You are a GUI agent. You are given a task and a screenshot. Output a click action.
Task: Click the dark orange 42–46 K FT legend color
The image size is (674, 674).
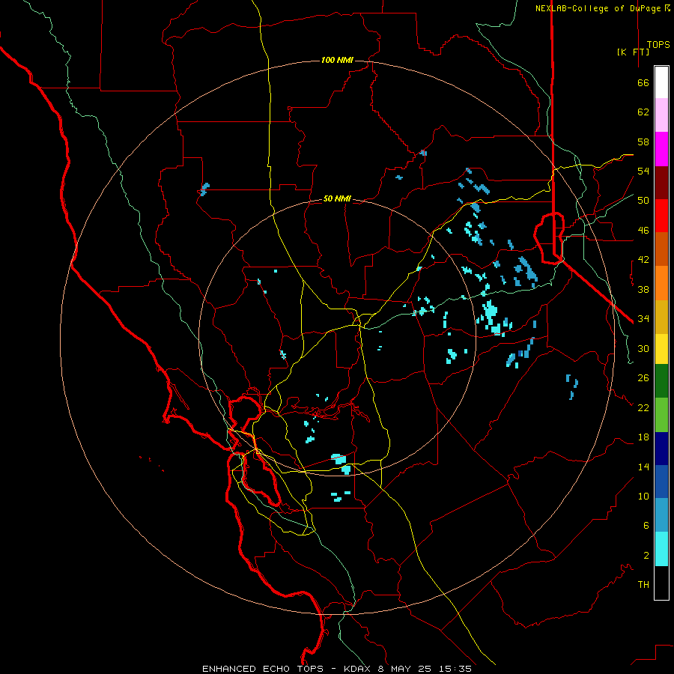pos(661,249)
